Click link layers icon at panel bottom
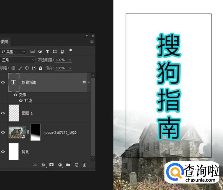The image size is (223, 190). coord(35,165)
